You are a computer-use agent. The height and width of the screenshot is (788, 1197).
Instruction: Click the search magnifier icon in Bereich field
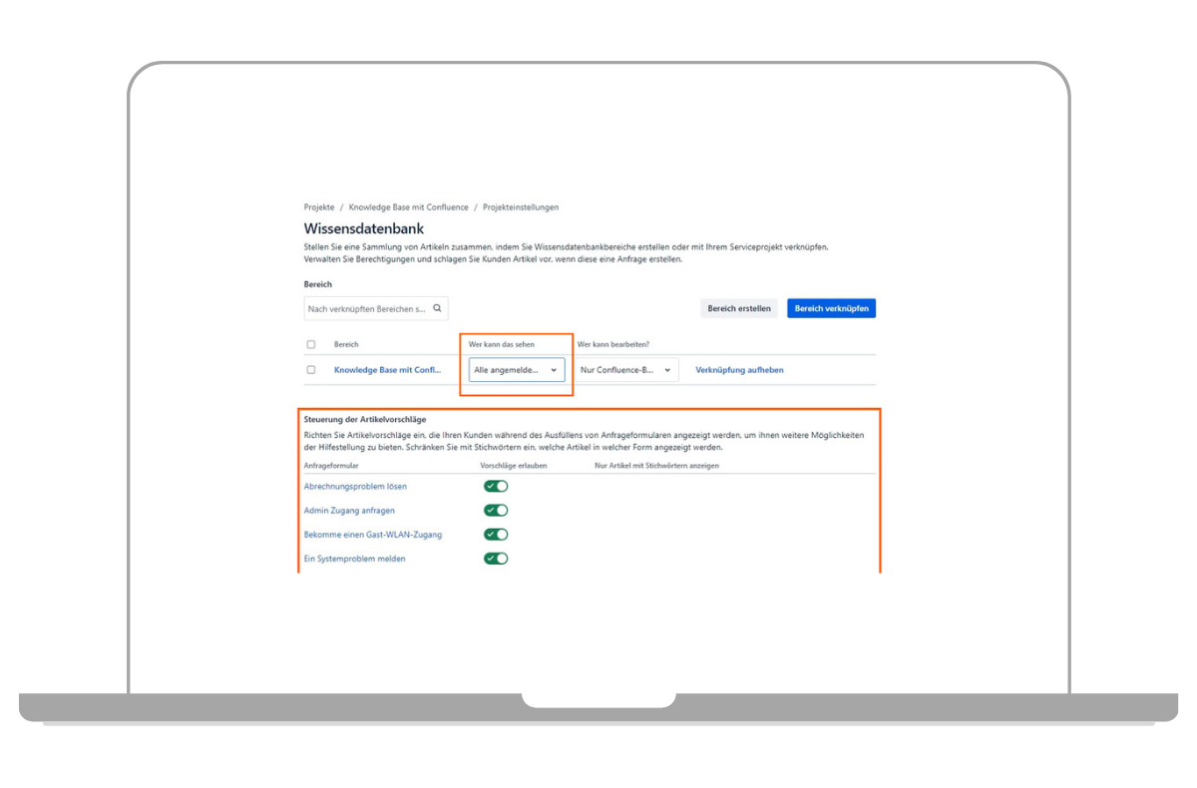[x=437, y=309]
